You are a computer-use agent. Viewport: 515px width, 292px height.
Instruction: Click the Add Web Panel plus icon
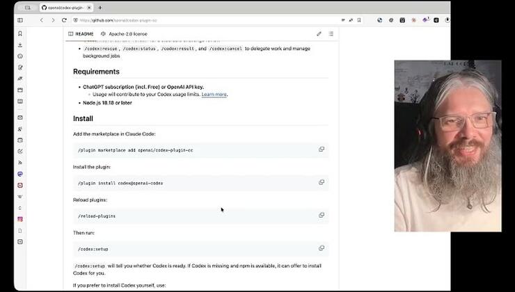coord(20,242)
